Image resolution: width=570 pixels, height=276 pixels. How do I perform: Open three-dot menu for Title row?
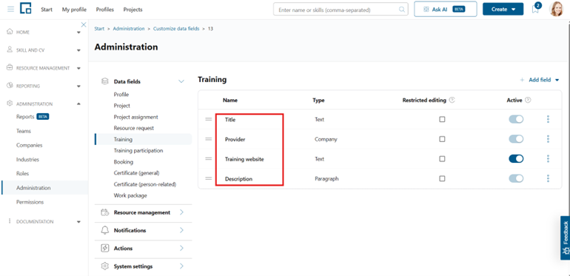[x=548, y=119]
